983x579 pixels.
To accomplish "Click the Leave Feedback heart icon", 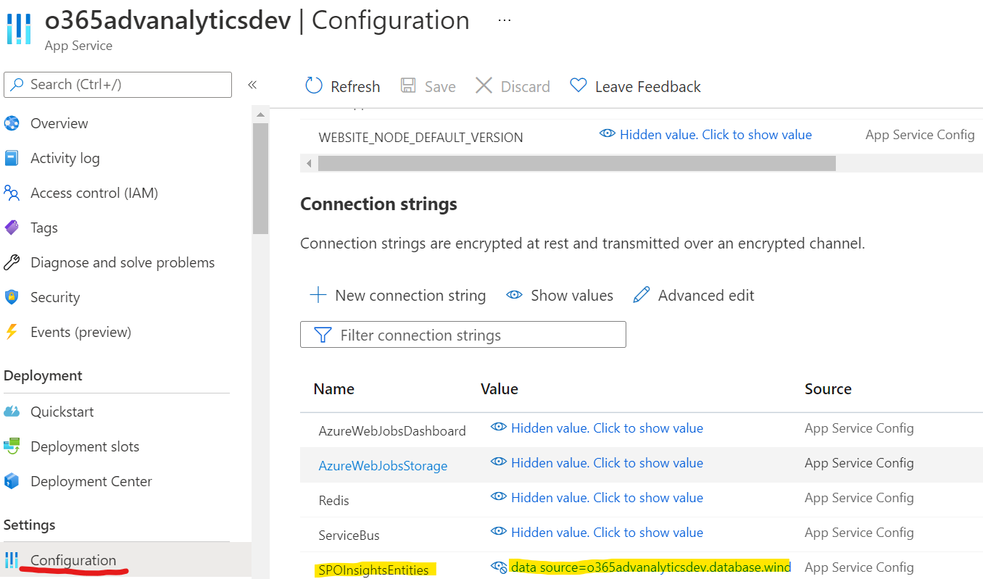I will pyautogui.click(x=578, y=86).
